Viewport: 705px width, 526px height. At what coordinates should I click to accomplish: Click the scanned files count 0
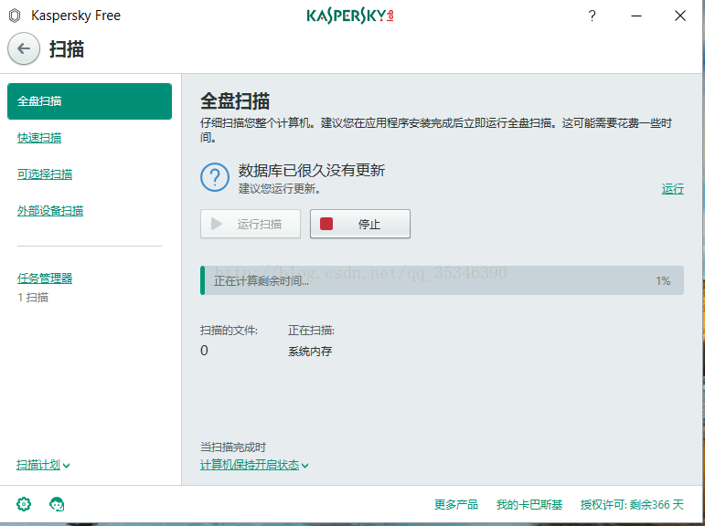[x=204, y=351]
